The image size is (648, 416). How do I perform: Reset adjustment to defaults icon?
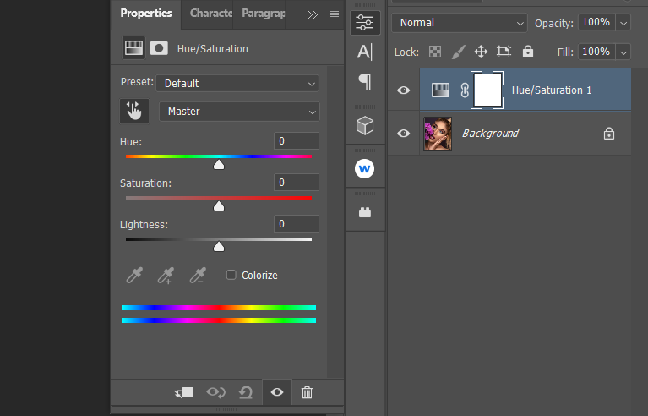pyautogui.click(x=246, y=392)
